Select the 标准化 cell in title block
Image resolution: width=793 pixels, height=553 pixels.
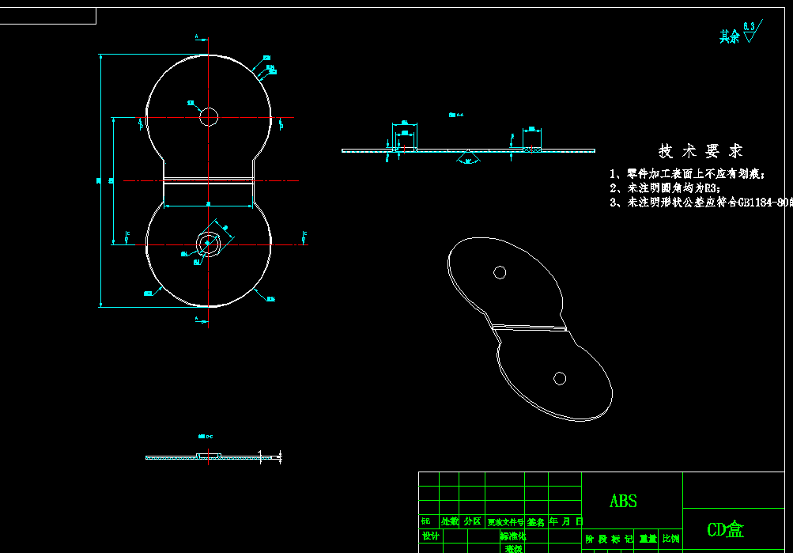512,536
